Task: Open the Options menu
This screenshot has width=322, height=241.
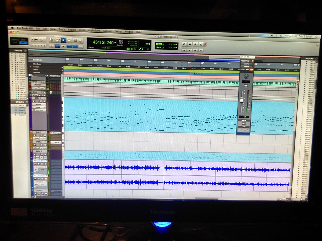Action: 107,31
